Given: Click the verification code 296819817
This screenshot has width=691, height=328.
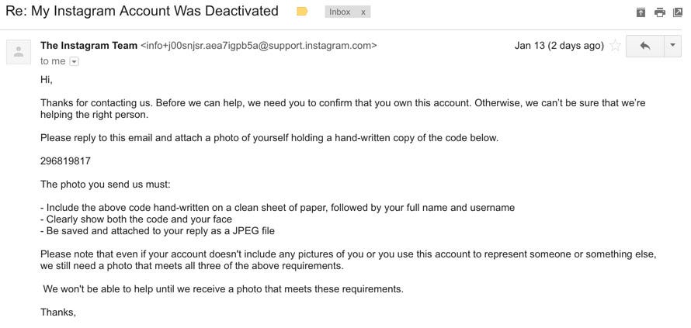Looking at the screenshot, I should point(65,161).
